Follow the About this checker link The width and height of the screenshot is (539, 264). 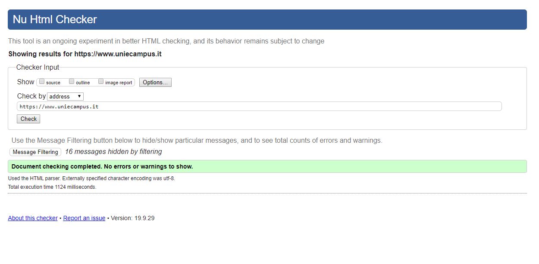[x=33, y=218]
